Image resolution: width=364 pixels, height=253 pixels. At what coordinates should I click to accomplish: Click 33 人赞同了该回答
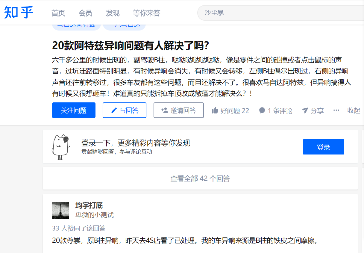(79, 228)
